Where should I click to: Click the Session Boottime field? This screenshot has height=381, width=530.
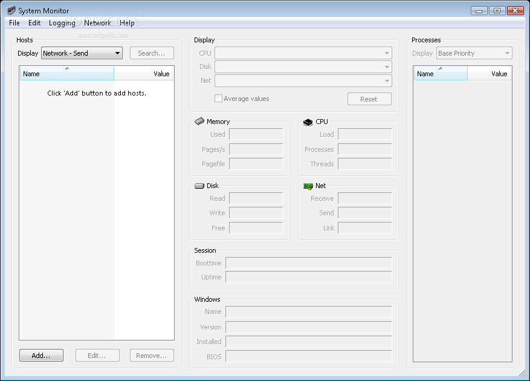click(x=309, y=263)
